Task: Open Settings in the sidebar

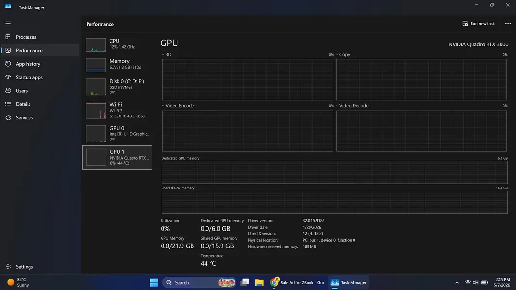Action: pos(40,267)
